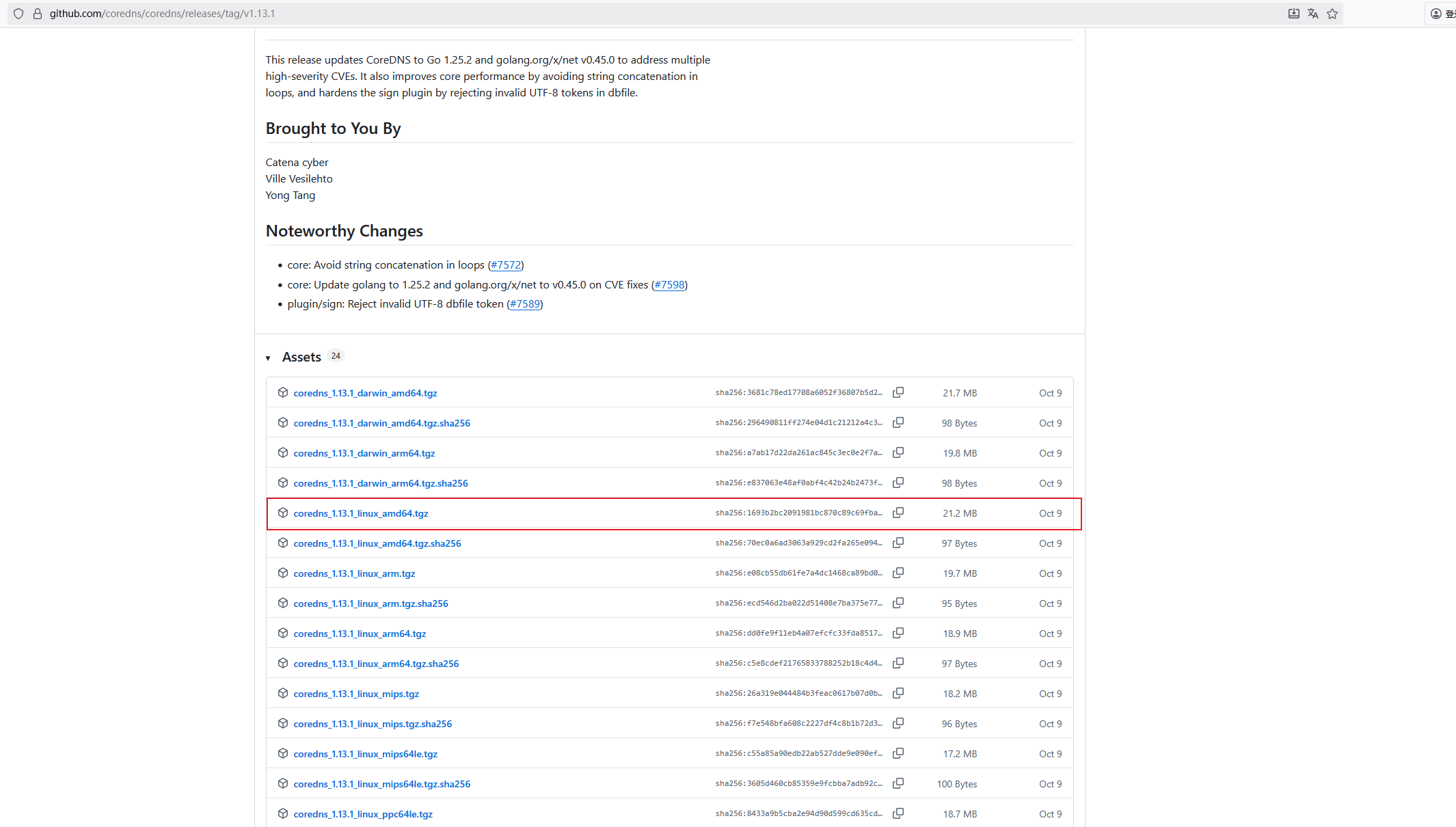Click the bookmark star icon
1456x827 pixels.
1332,14
